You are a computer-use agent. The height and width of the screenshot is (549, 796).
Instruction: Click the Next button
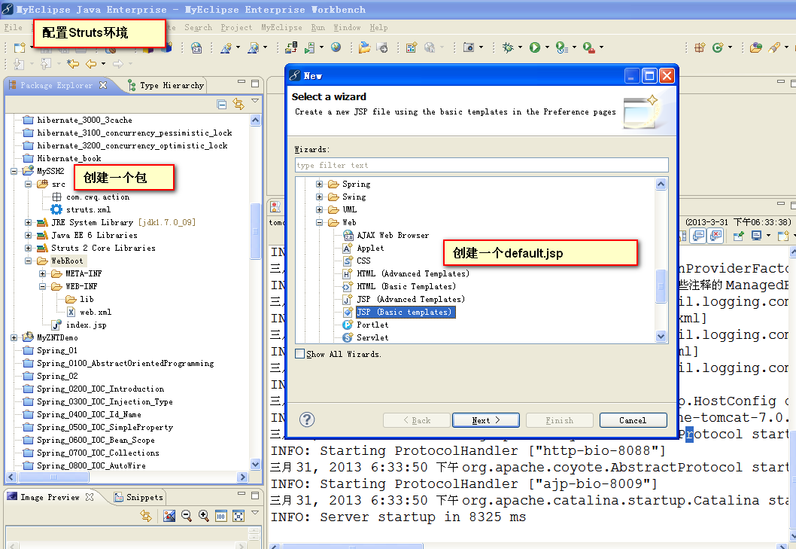(486, 420)
